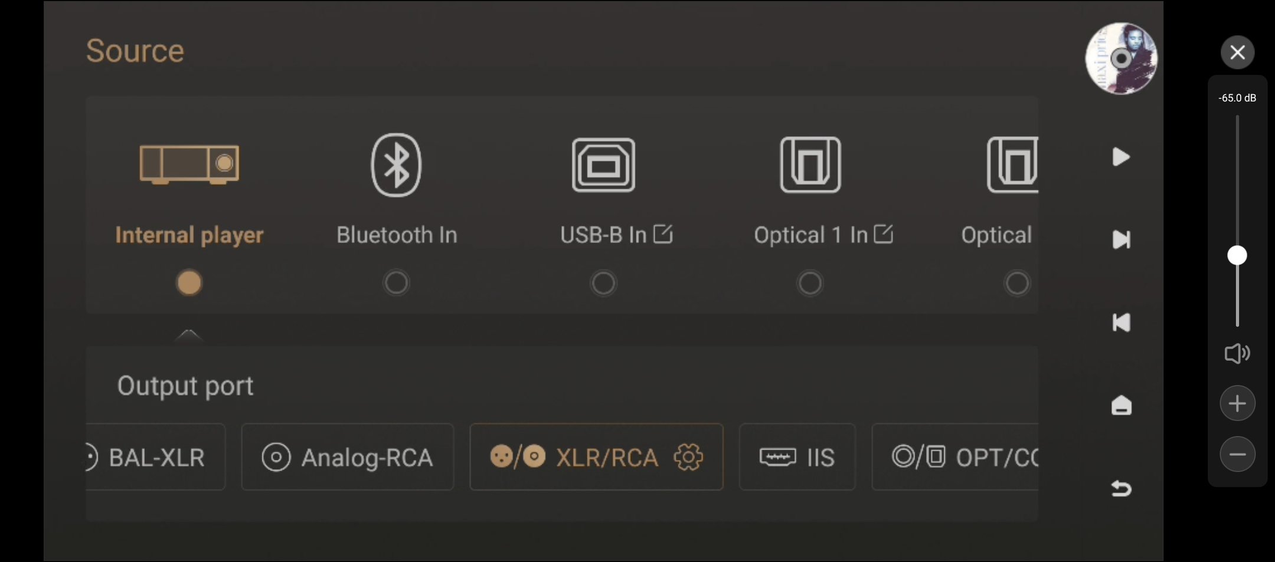This screenshot has height=562, width=1275.
Task: Switch output to IIS
Action: click(x=797, y=457)
